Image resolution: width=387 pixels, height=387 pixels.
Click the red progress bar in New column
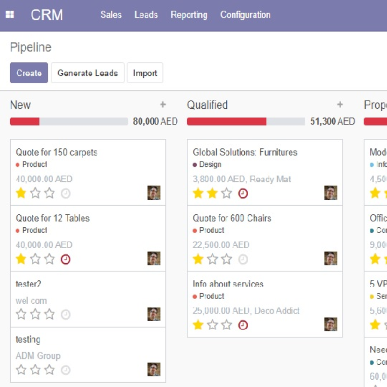pos(25,121)
